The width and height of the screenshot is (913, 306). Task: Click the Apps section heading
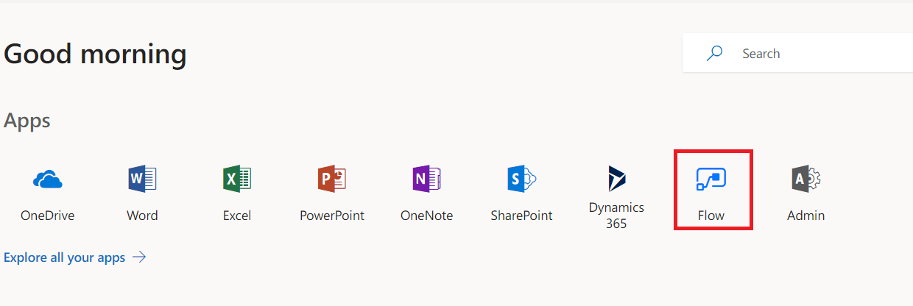point(27,121)
